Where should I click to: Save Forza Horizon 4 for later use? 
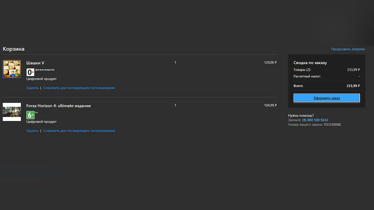(79, 131)
